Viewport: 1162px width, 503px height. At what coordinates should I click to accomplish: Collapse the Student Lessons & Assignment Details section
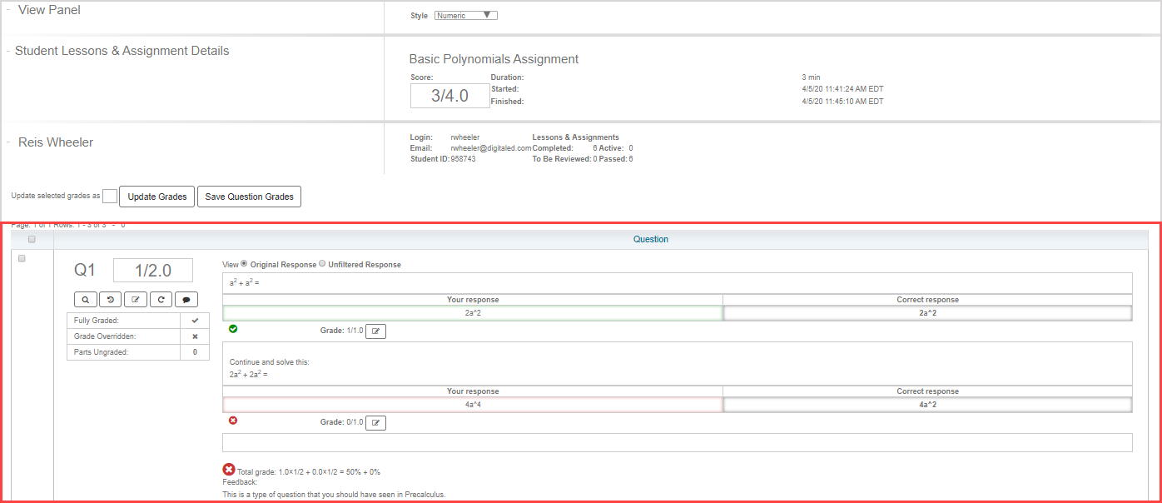[8, 51]
